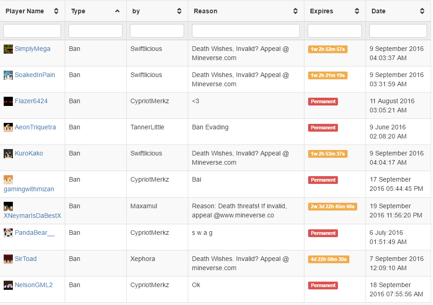Click Flazer6424's red Permanent badge
The image size is (433, 305).
(323, 101)
